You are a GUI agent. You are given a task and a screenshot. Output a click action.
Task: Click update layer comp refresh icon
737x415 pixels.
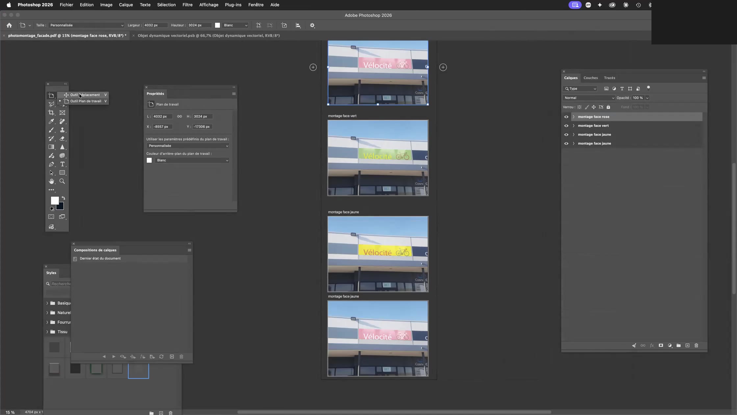click(x=162, y=357)
